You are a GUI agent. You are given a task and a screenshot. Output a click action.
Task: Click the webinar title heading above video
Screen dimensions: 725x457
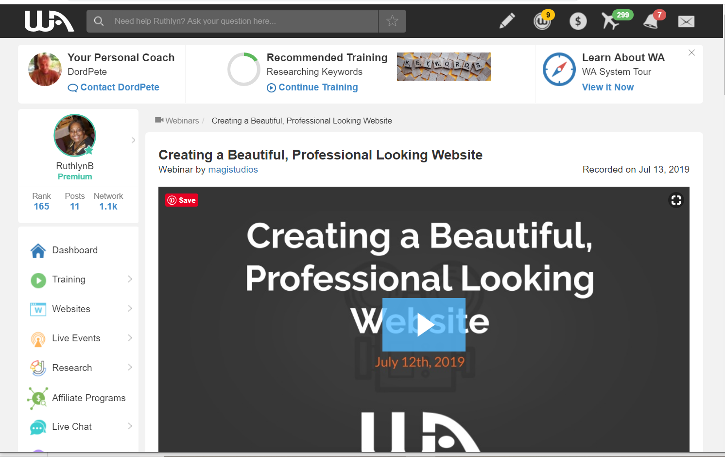tap(321, 155)
